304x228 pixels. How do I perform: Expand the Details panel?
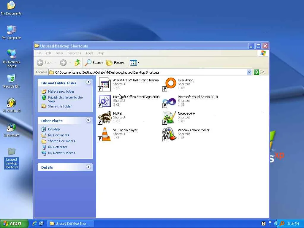pyautogui.click(x=88, y=167)
